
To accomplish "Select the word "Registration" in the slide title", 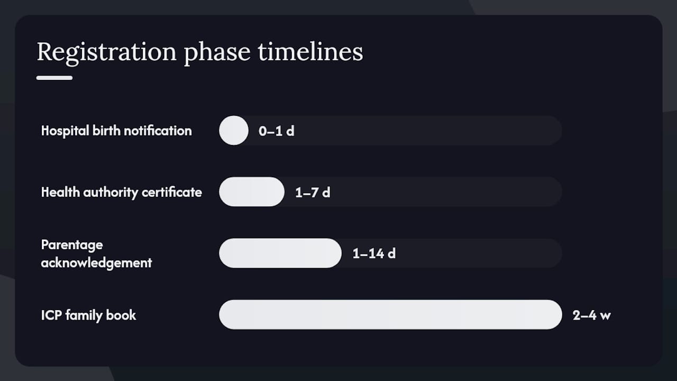I will coord(106,52).
